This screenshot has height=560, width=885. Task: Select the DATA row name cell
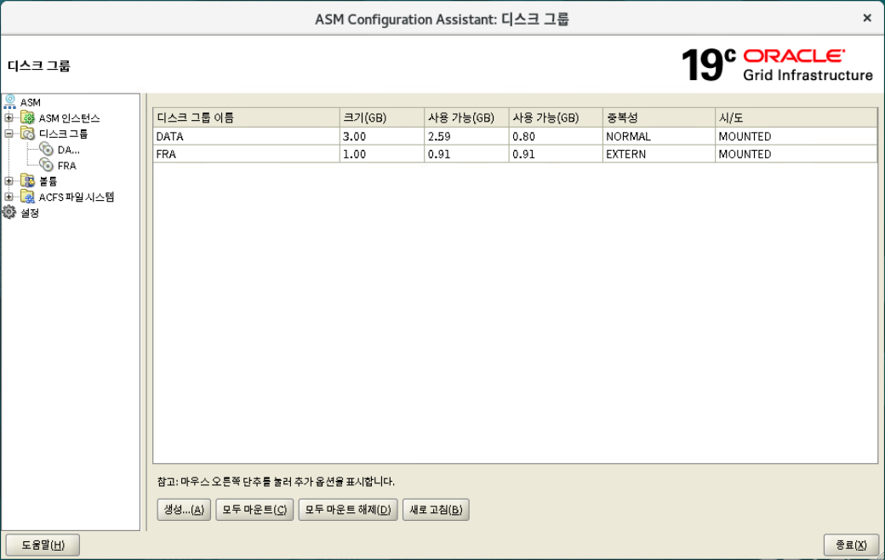[246, 137]
